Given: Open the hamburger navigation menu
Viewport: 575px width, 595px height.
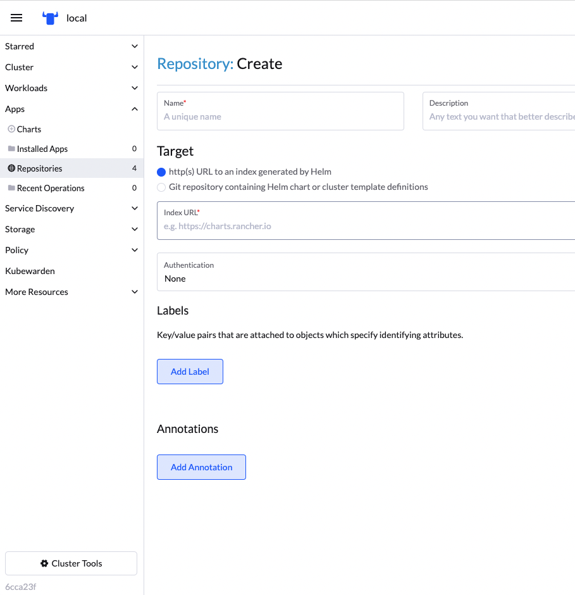Looking at the screenshot, I should (x=16, y=17).
